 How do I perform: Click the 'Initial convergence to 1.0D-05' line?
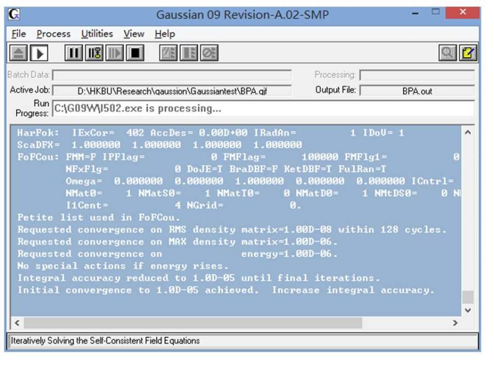tap(226, 290)
